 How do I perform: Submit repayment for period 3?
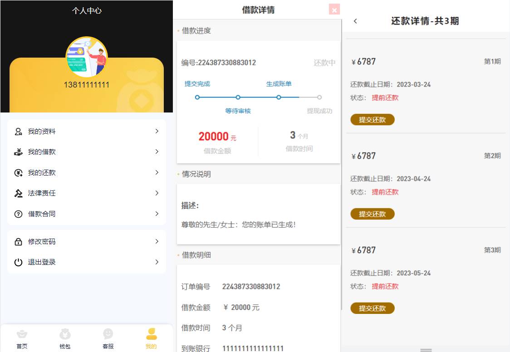372,308
